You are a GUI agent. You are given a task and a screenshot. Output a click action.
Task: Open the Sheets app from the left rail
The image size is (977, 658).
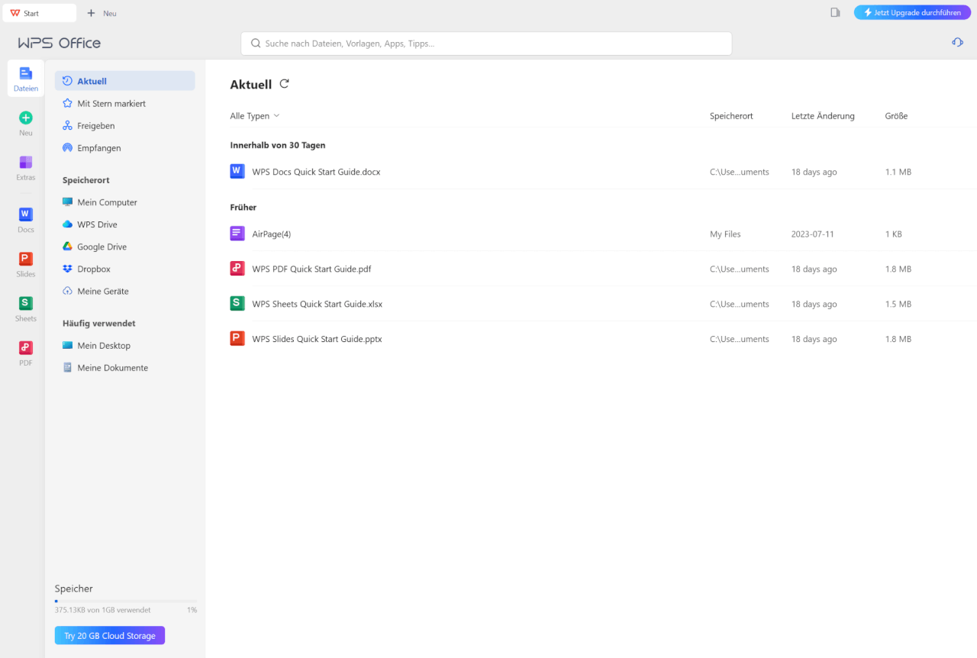(25, 309)
